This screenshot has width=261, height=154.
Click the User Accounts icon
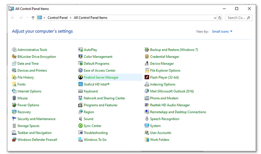(147, 133)
